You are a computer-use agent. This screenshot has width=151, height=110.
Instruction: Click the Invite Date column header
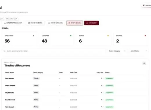(73, 73)
